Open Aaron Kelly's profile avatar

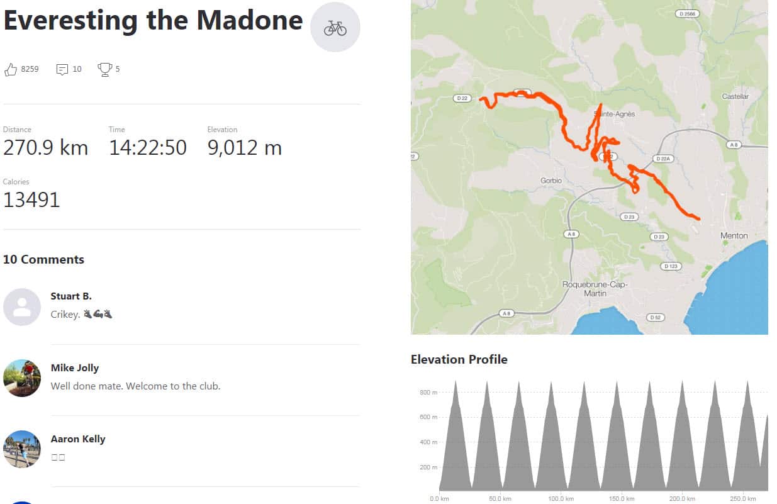pos(22,449)
